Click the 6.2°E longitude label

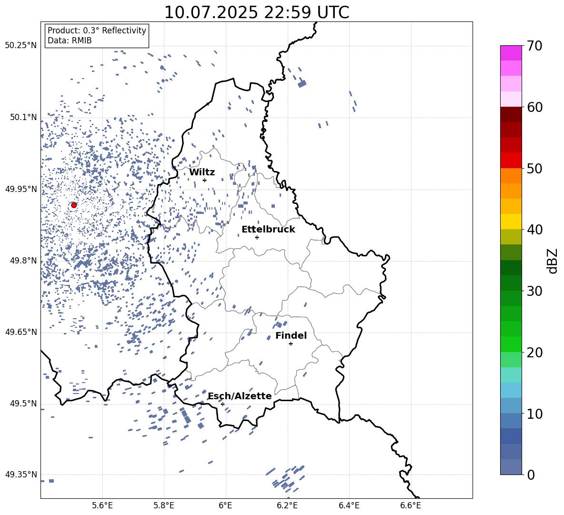pos(287,505)
